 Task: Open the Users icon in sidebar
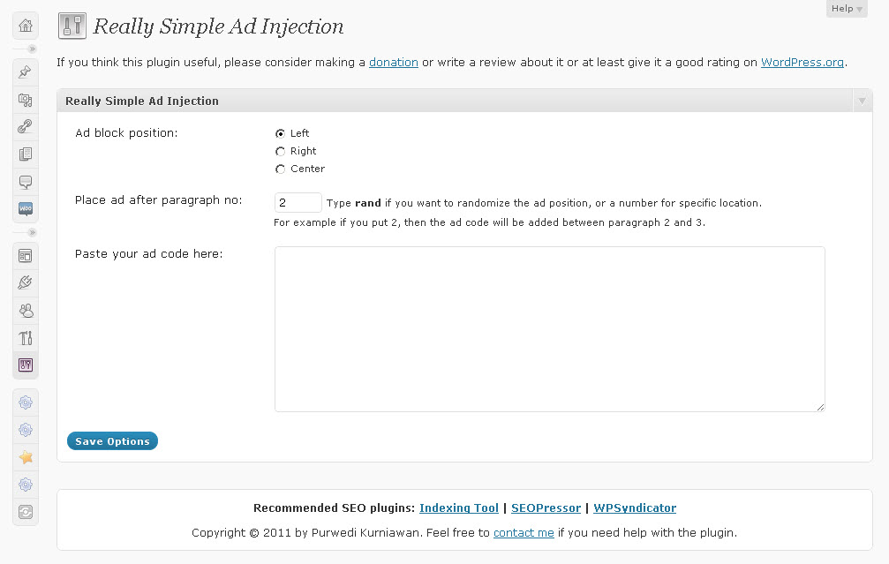(26, 311)
